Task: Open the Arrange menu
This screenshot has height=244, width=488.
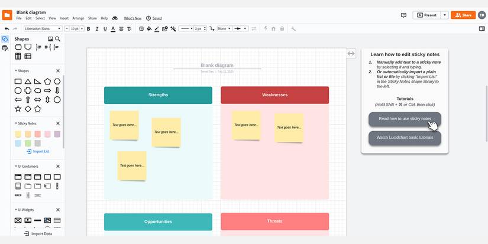Action: 79,18
